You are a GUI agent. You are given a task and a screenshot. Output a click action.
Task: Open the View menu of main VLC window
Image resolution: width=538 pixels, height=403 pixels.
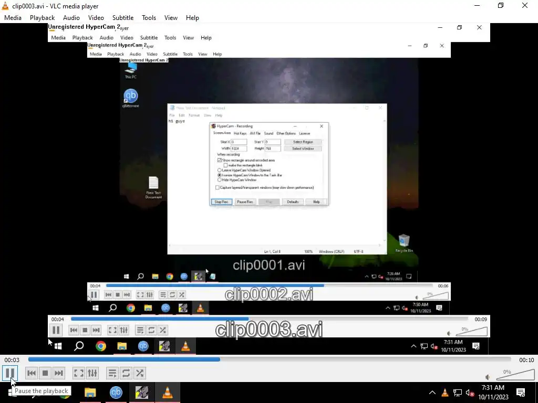[x=171, y=18]
